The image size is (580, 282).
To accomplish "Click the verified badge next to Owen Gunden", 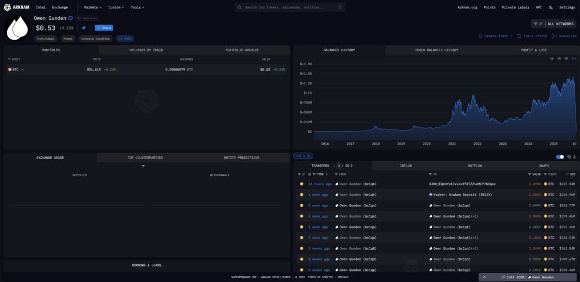I will pyautogui.click(x=71, y=18).
